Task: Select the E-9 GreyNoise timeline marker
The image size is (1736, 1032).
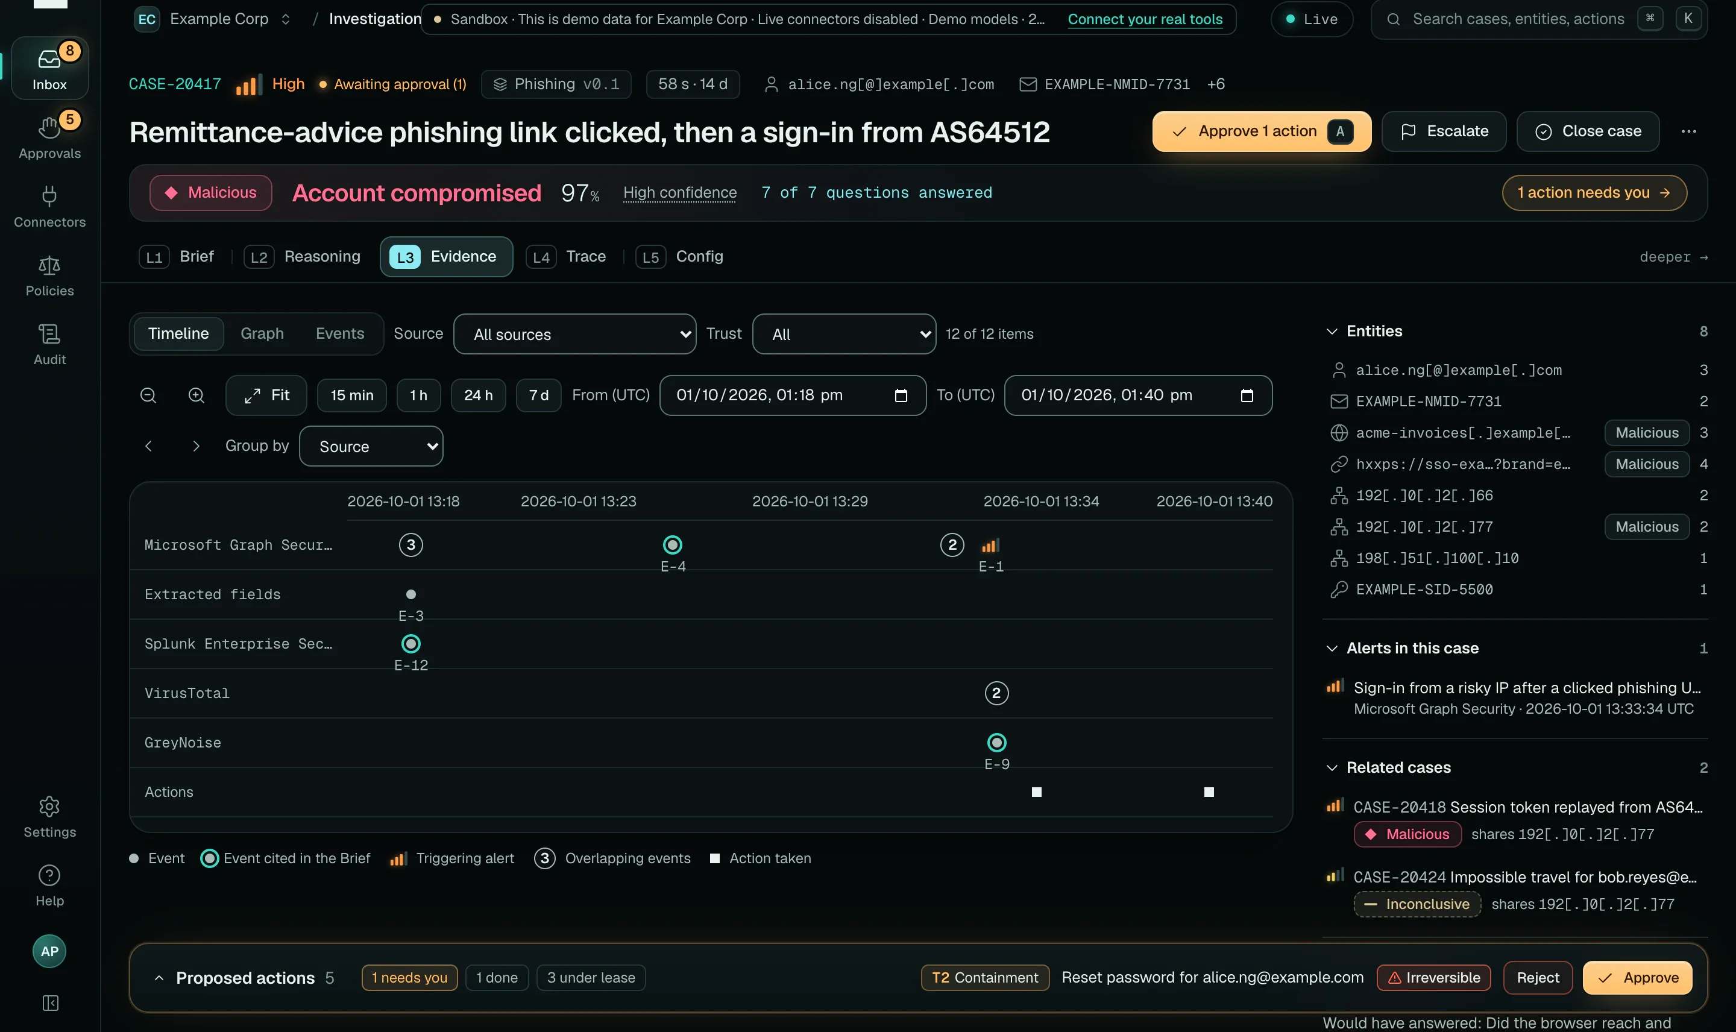Action: coord(996,743)
